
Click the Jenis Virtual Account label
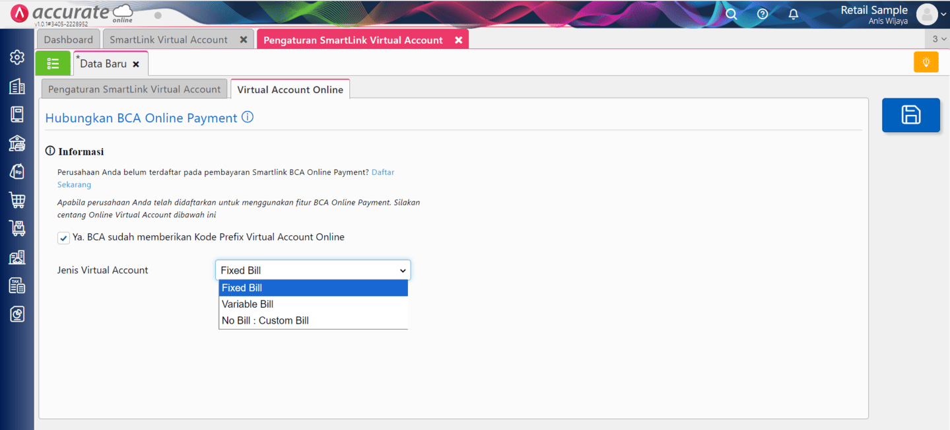click(x=103, y=270)
